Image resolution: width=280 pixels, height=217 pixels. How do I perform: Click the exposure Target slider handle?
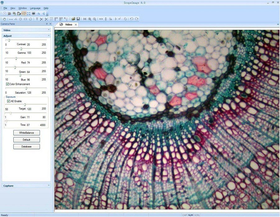tap(25, 105)
